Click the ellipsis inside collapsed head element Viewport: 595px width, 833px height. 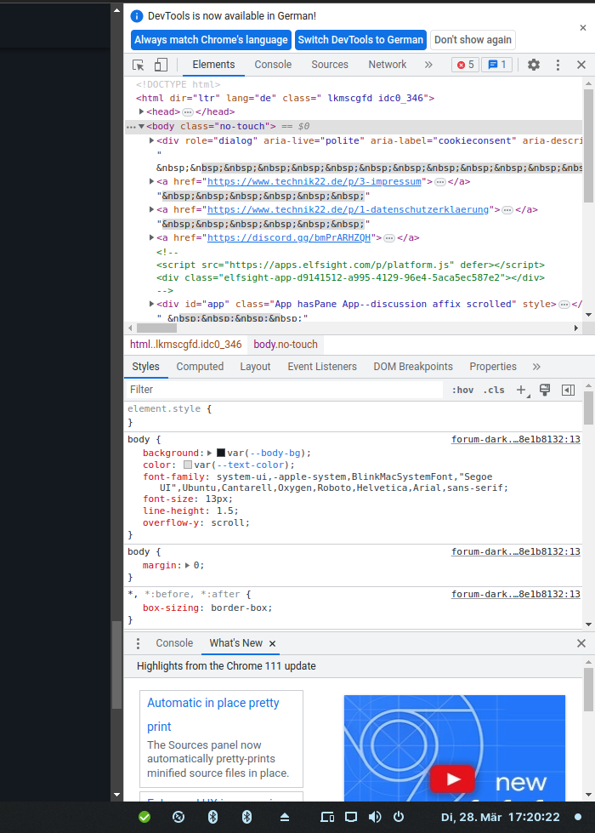(x=188, y=112)
